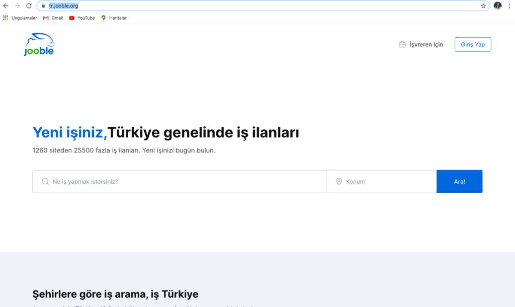Screen dimensions: 515x307
Task: Click the Jooble rabbit logo
Action: (x=39, y=44)
